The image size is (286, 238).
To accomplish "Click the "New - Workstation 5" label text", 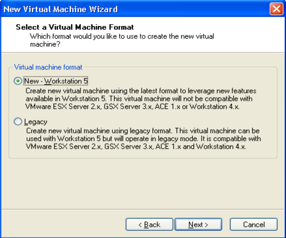I will (x=56, y=81).
